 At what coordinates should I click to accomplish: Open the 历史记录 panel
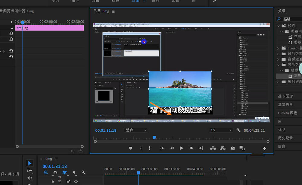coord(285,138)
